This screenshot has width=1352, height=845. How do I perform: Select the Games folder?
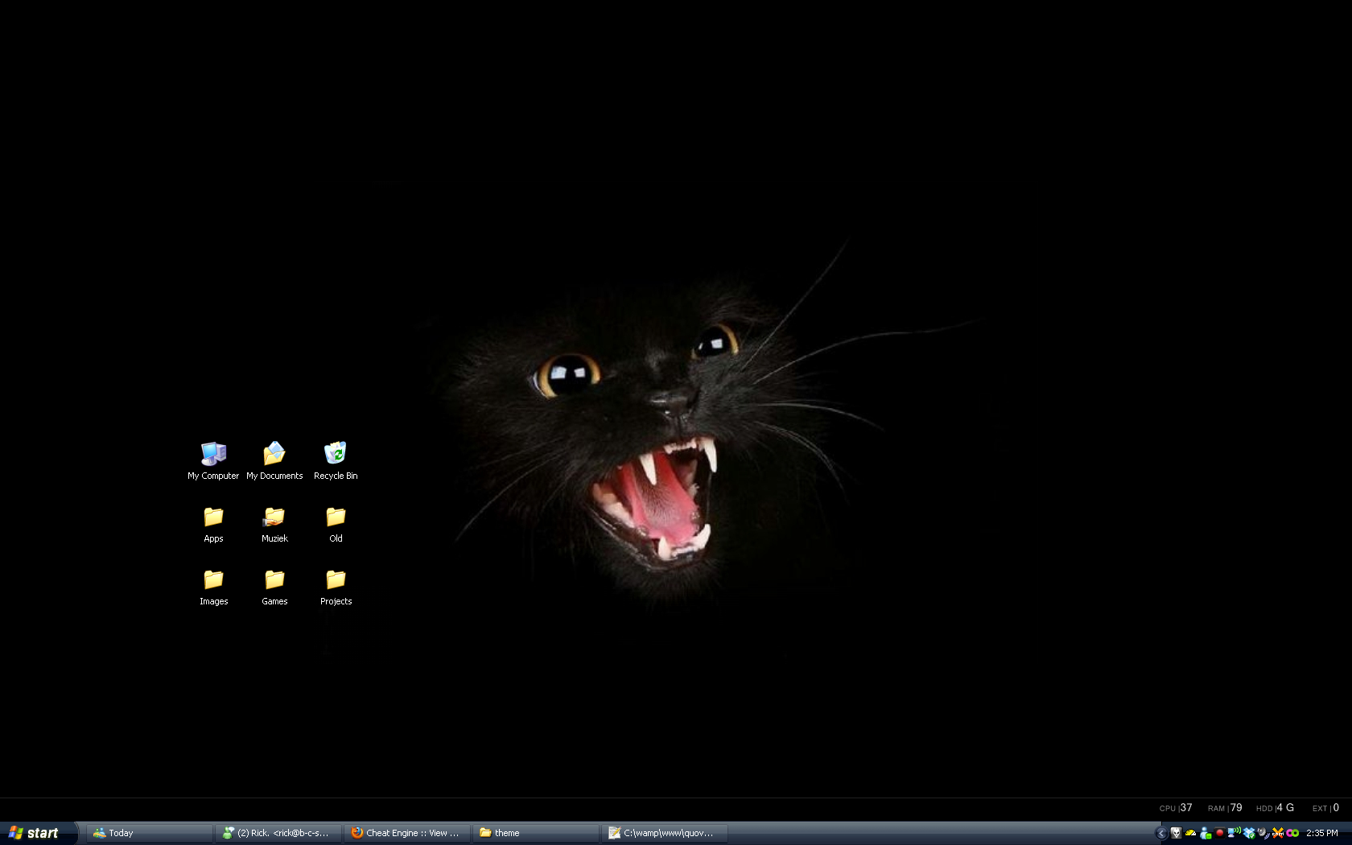pos(274,587)
